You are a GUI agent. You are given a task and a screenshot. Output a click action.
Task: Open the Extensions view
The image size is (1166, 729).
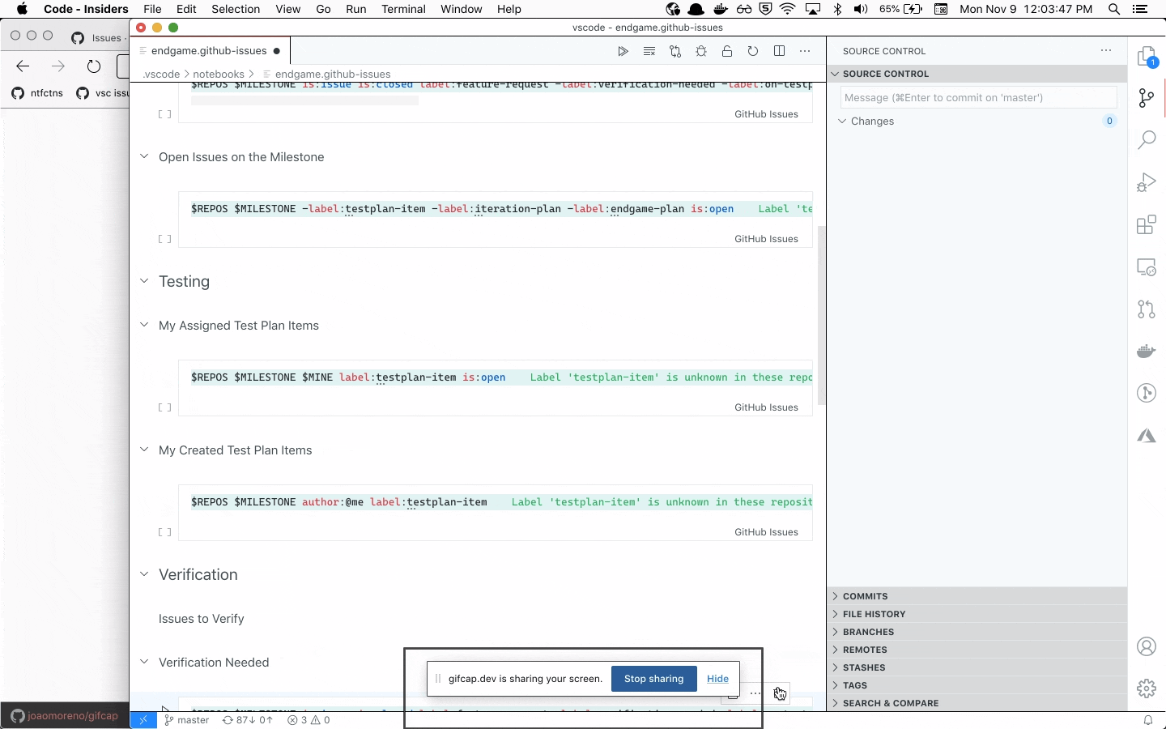(x=1146, y=224)
